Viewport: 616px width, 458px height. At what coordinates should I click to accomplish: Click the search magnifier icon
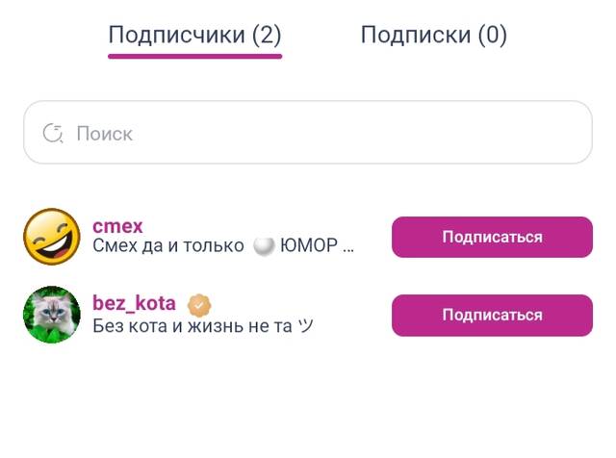tap(53, 133)
